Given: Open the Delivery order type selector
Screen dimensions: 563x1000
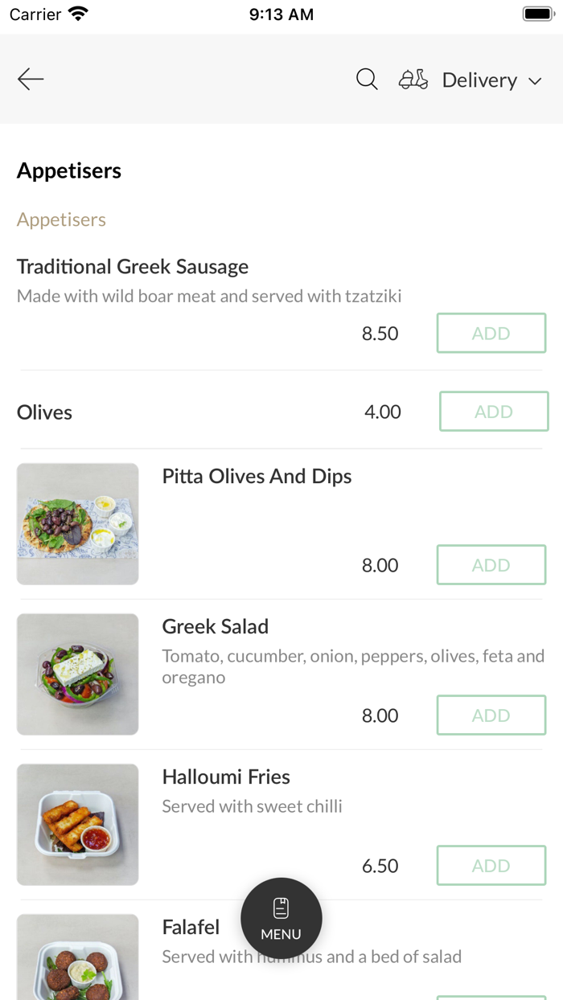Looking at the screenshot, I should pyautogui.click(x=479, y=80).
